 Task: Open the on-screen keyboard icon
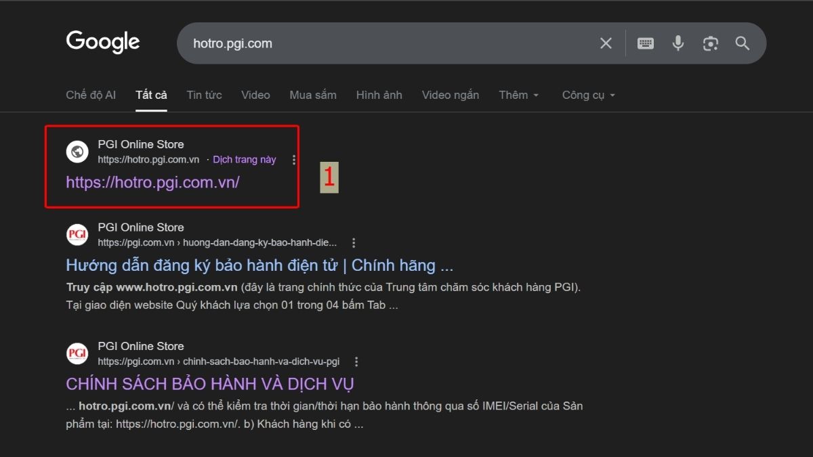[x=645, y=43]
